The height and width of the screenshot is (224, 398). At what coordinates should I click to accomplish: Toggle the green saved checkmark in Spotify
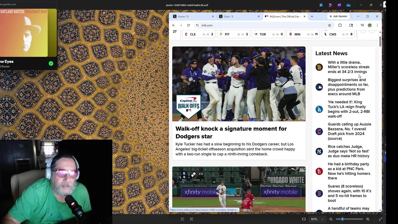(51, 63)
